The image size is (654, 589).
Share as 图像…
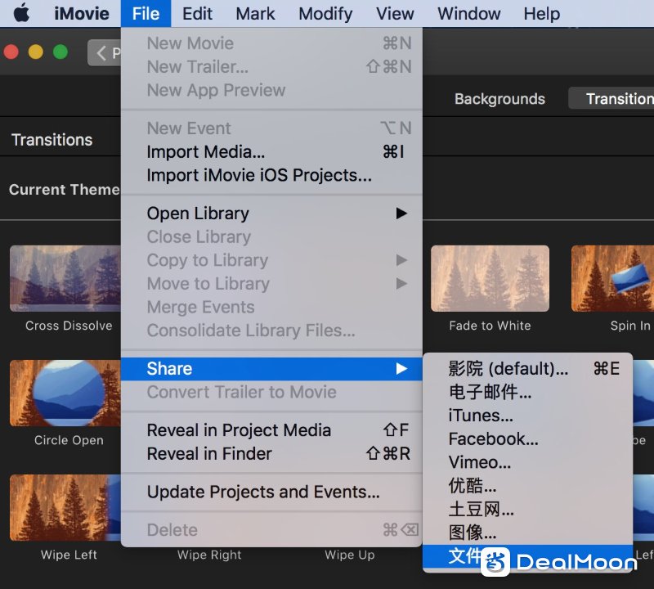(527, 533)
